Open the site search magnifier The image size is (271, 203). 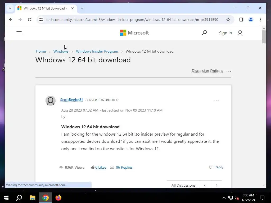(204, 33)
